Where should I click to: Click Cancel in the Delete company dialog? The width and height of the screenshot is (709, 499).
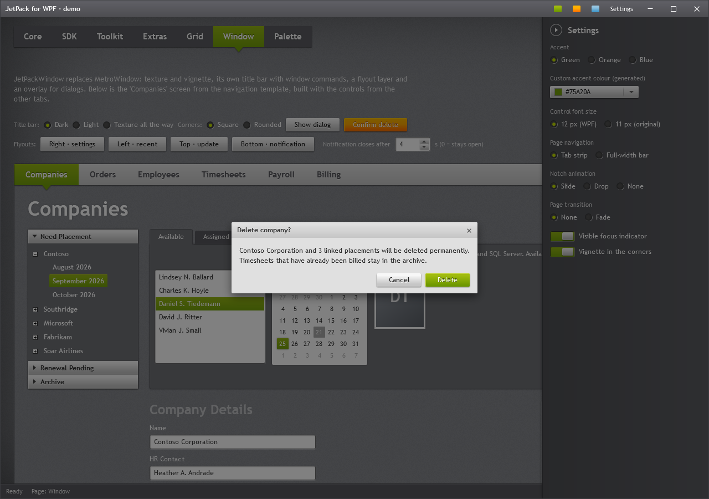point(399,280)
